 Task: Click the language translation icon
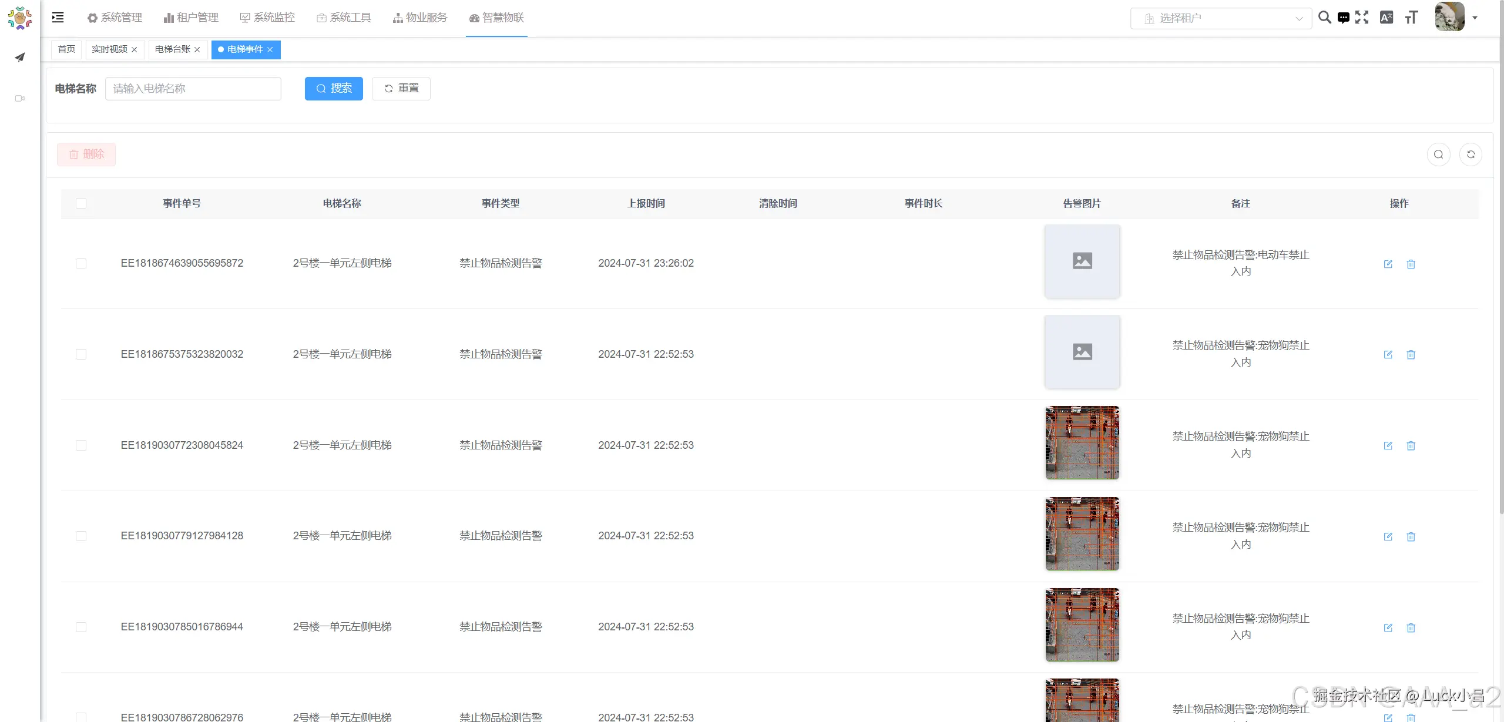(x=1386, y=18)
